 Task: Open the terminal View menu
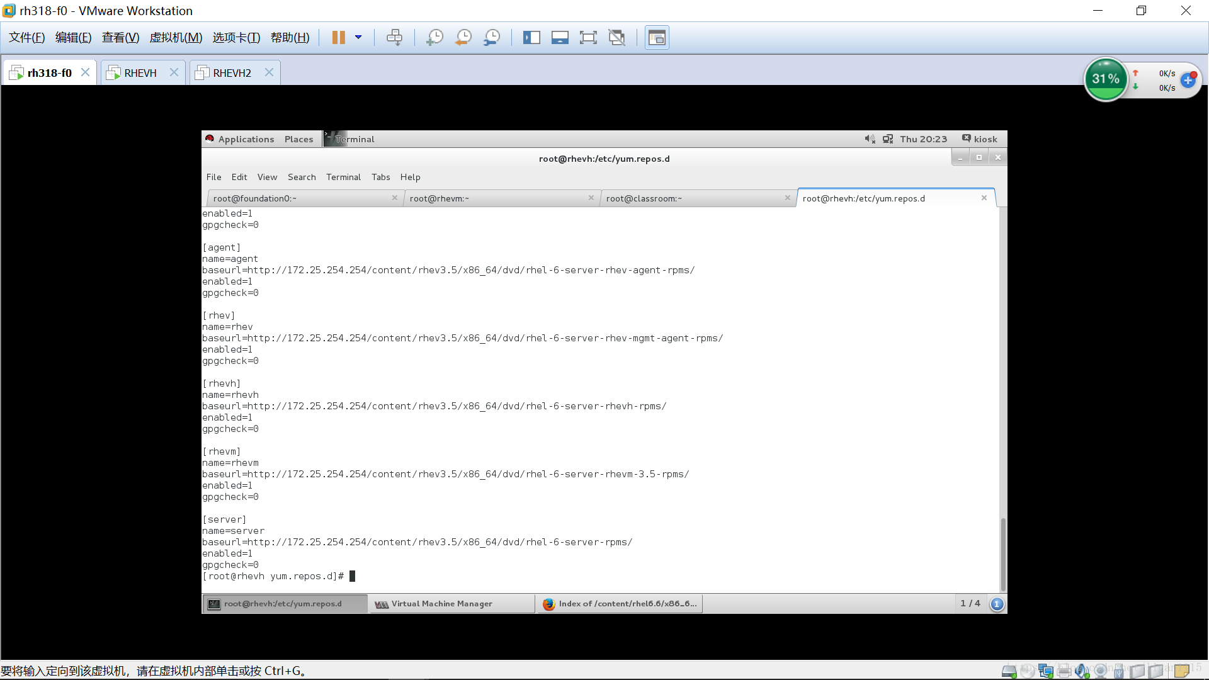pos(267,177)
